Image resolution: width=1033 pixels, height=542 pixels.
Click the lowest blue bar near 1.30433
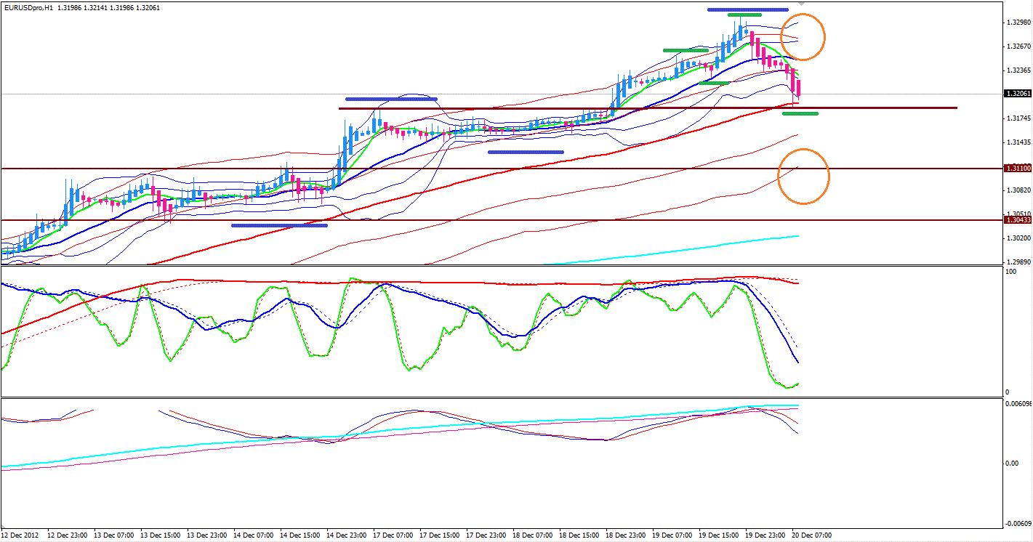[279, 225]
